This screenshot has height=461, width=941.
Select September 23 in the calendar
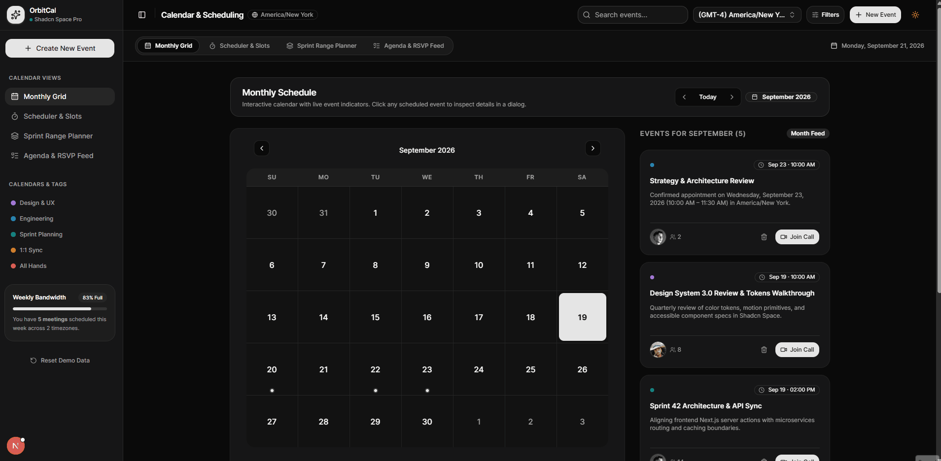tap(427, 369)
